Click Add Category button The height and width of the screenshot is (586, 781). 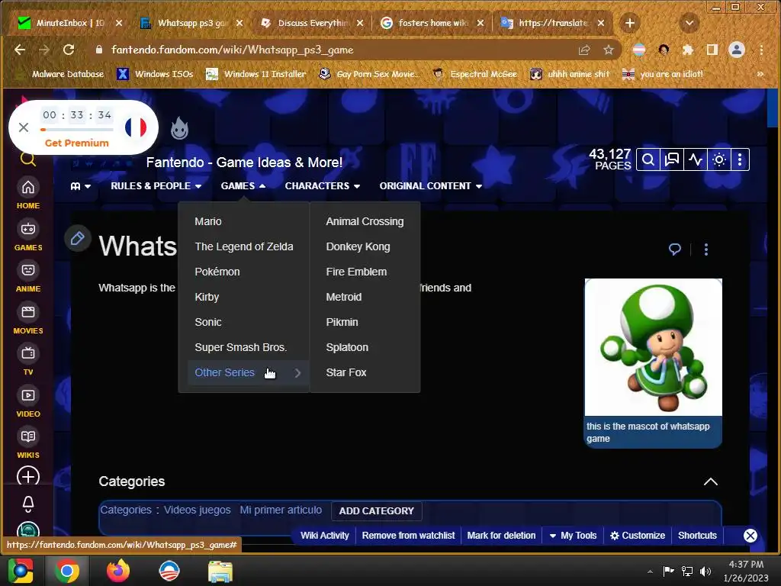pyautogui.click(x=377, y=510)
